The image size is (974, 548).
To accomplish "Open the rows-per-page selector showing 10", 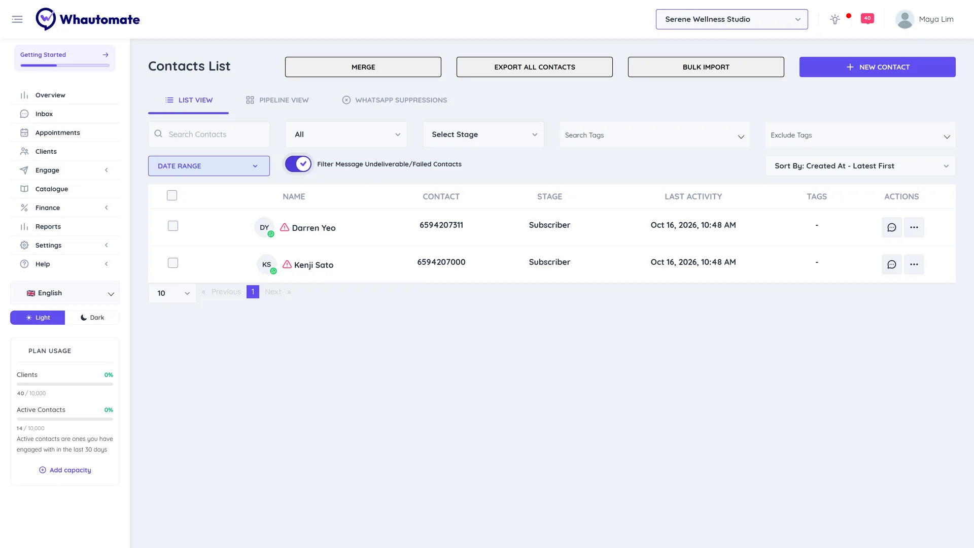I will point(172,293).
